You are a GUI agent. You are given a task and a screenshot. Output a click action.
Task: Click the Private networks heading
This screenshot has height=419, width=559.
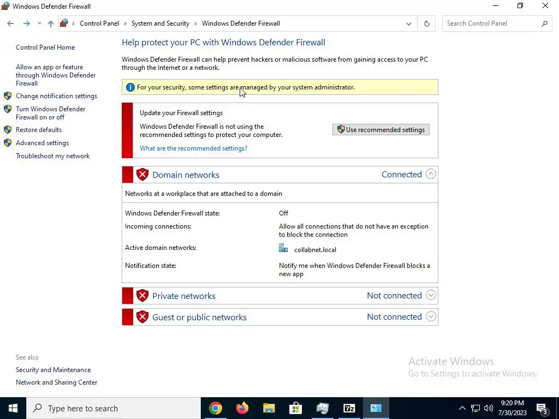click(x=184, y=296)
